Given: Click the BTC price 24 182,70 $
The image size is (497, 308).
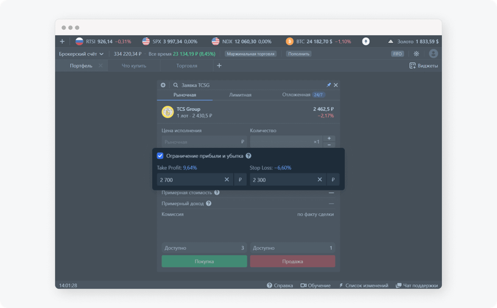Looking at the screenshot, I should click(x=320, y=41).
